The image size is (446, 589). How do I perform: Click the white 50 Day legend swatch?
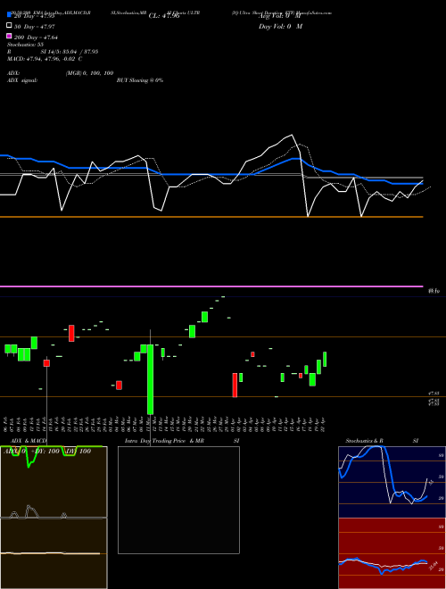point(9,26)
